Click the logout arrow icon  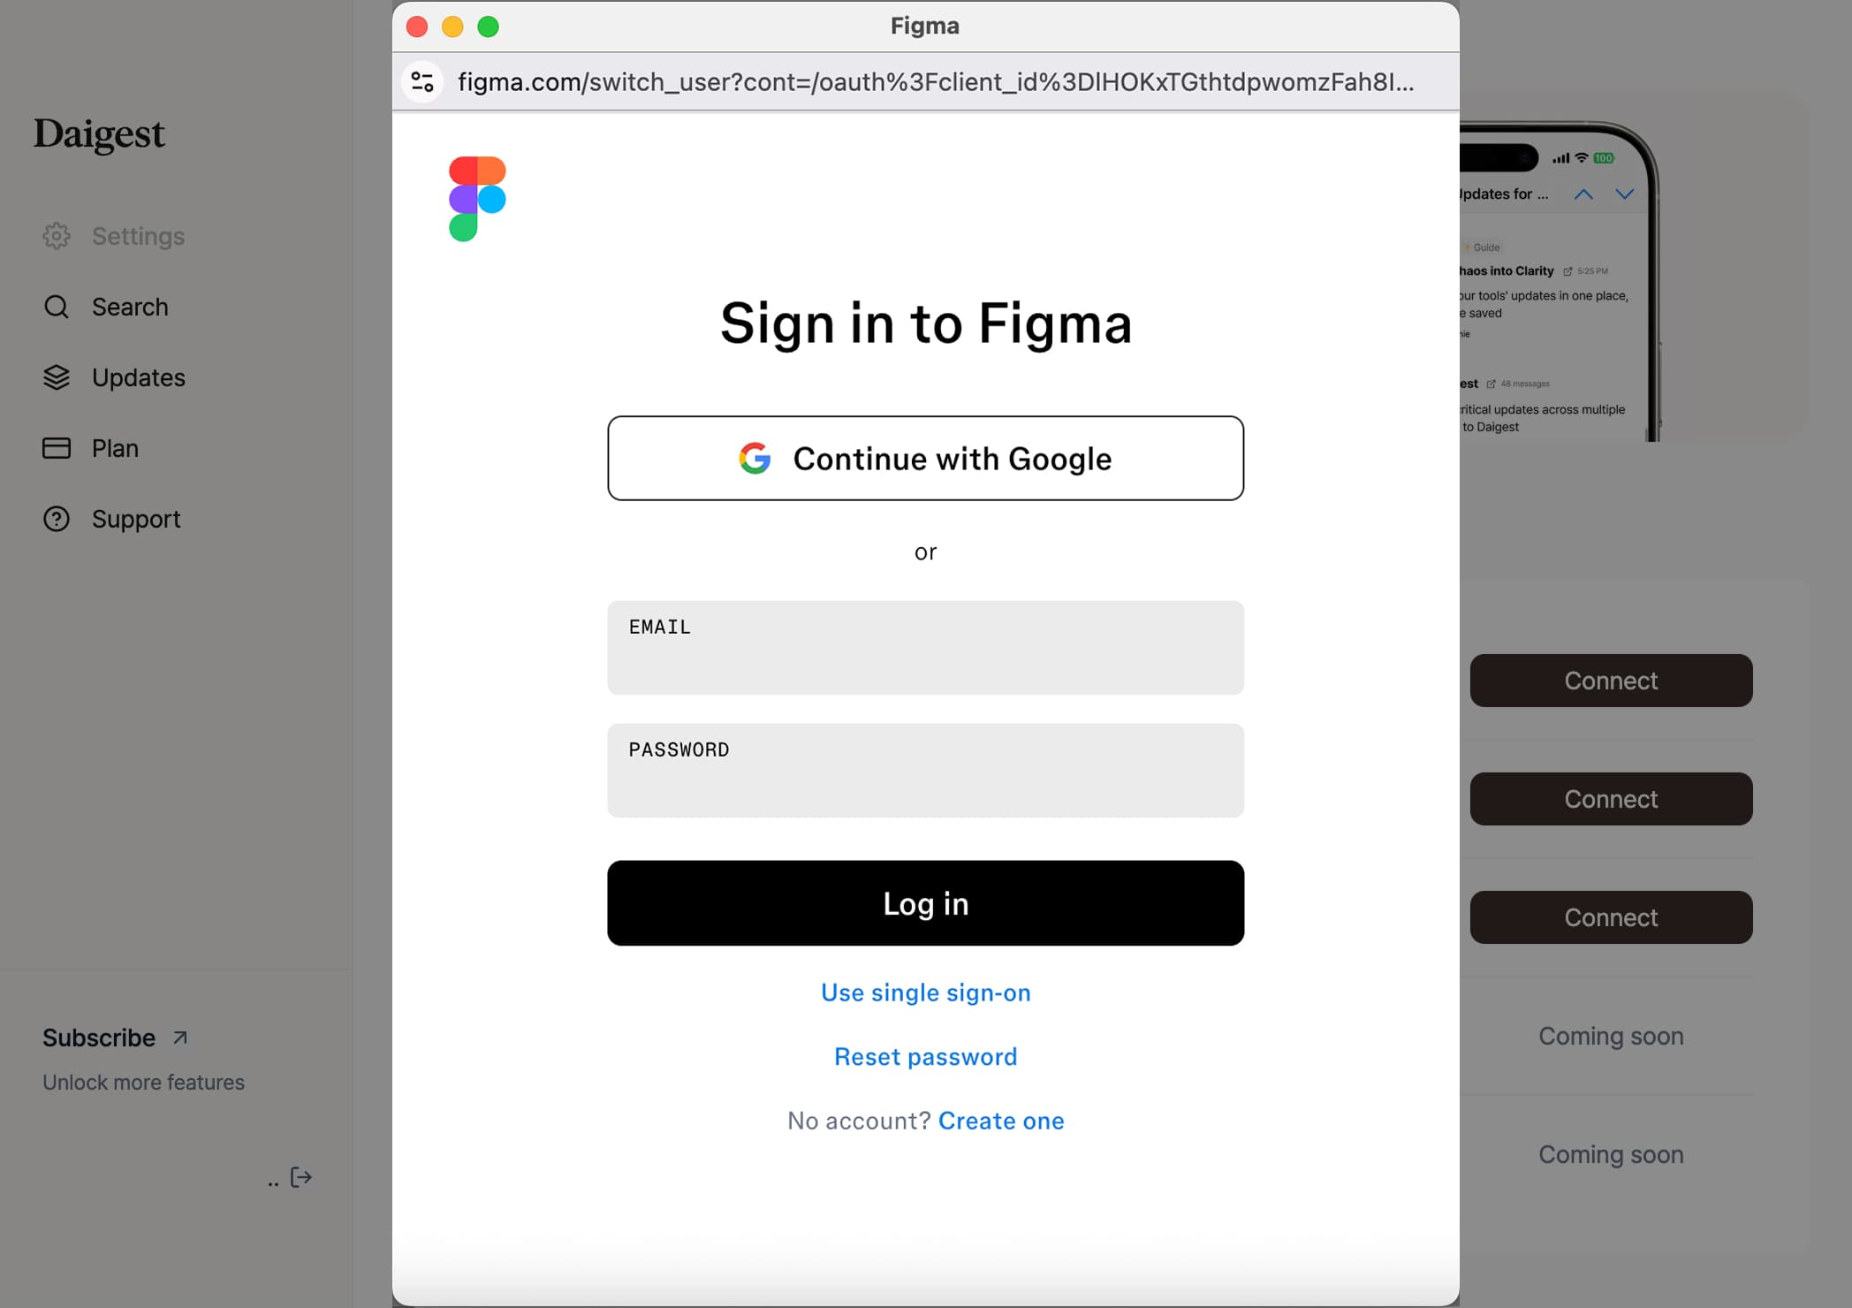(x=301, y=1177)
